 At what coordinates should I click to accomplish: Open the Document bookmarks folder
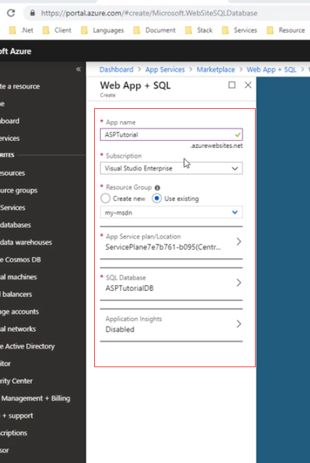pyautogui.click(x=155, y=30)
